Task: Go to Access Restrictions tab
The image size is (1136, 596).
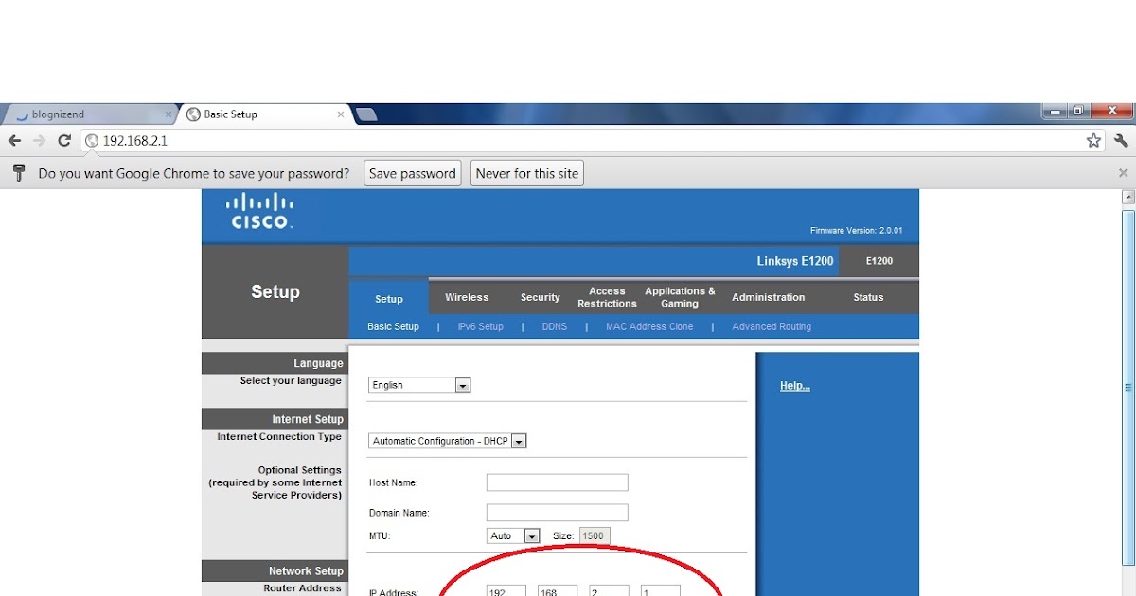Action: [607, 297]
